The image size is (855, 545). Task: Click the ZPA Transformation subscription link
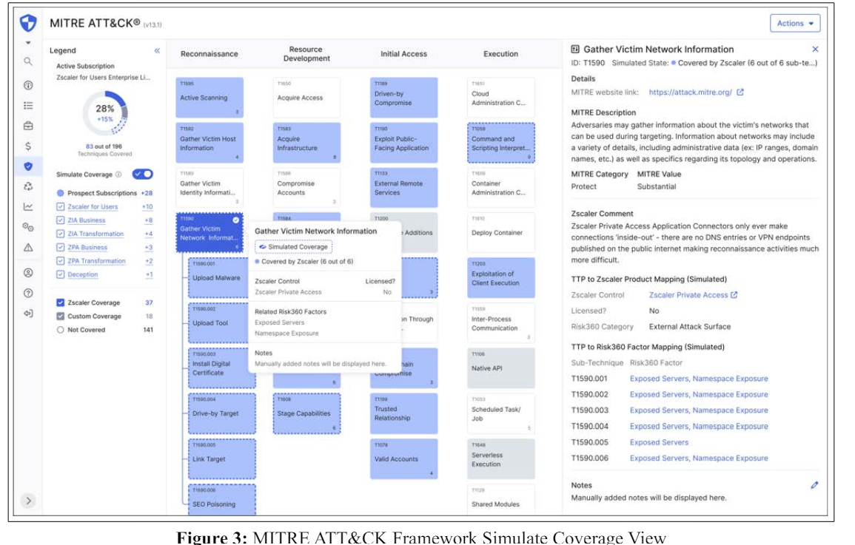(96, 261)
